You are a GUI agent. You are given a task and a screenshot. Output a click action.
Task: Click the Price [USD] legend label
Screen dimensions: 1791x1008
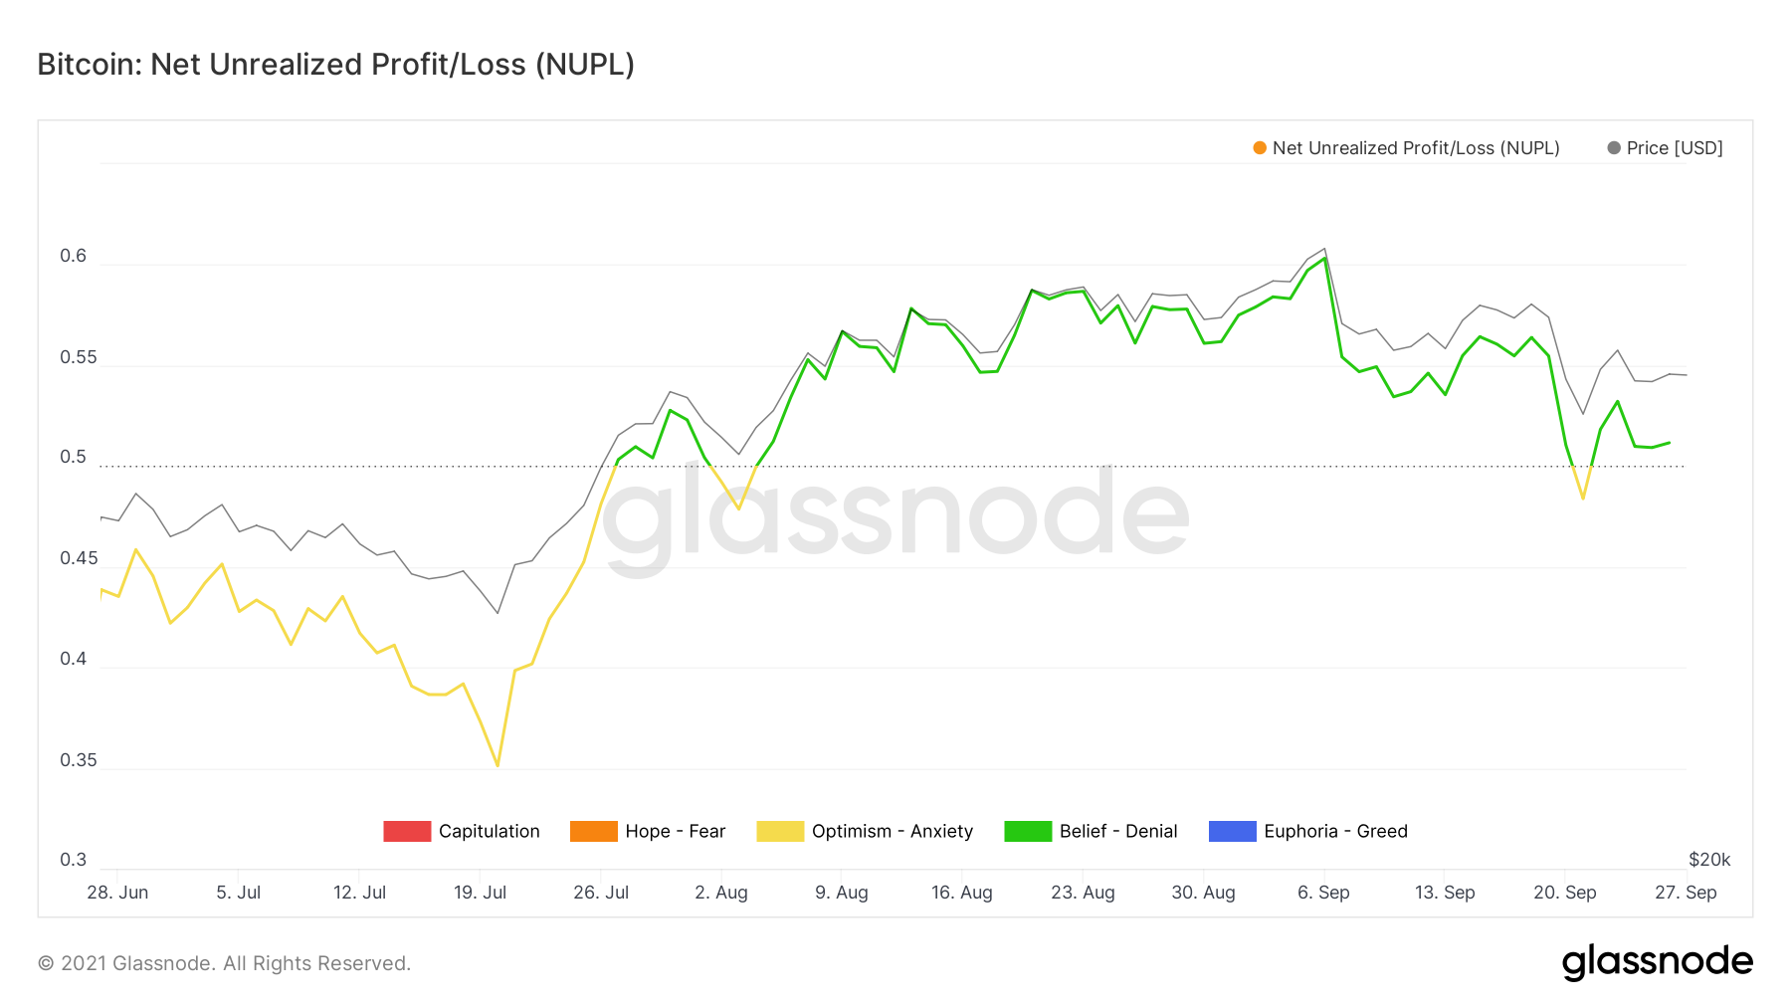1675,148
